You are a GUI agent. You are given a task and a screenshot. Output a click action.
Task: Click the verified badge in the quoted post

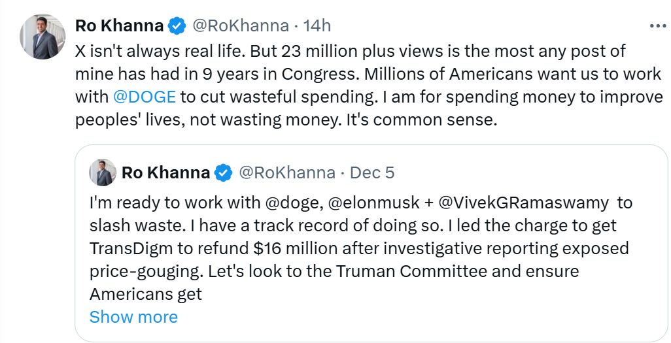pyautogui.click(x=224, y=172)
